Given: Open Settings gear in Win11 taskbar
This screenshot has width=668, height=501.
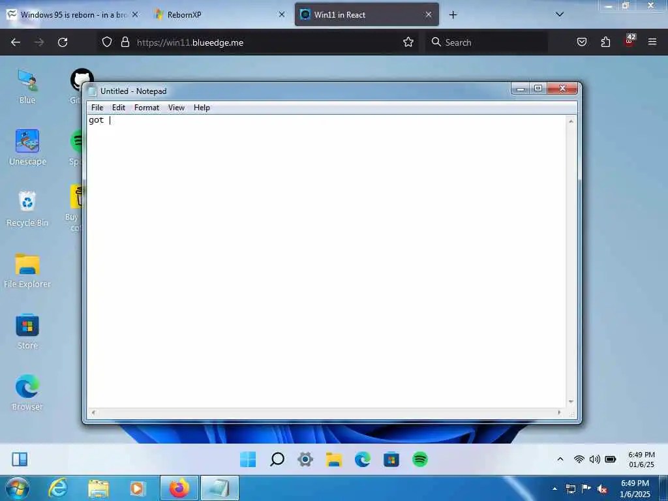Looking at the screenshot, I should [x=305, y=459].
